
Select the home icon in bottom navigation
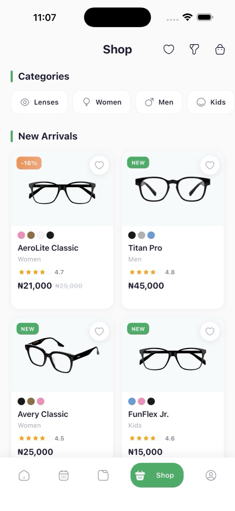(24, 475)
